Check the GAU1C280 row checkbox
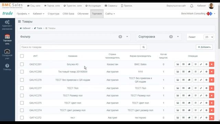 coord(22,72)
